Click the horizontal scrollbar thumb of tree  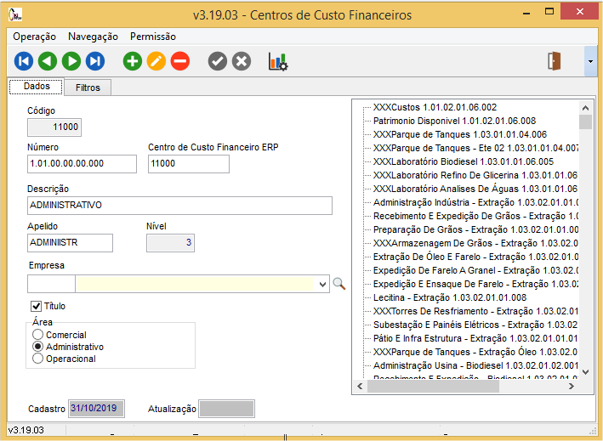tap(434, 387)
